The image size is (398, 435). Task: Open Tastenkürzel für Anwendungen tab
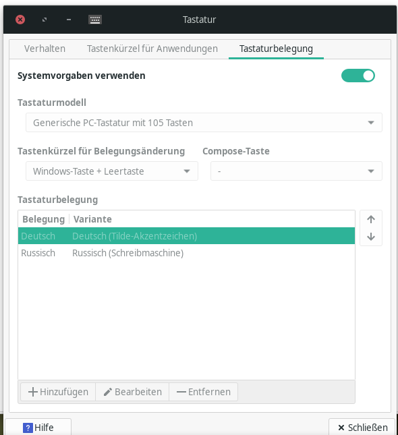pyautogui.click(x=152, y=49)
